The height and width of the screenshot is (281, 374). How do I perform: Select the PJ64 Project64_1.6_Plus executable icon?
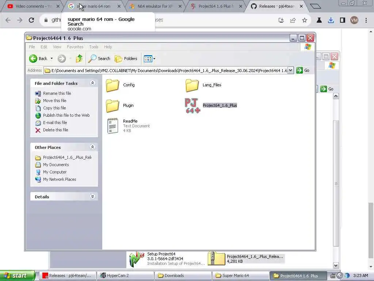[x=192, y=105]
